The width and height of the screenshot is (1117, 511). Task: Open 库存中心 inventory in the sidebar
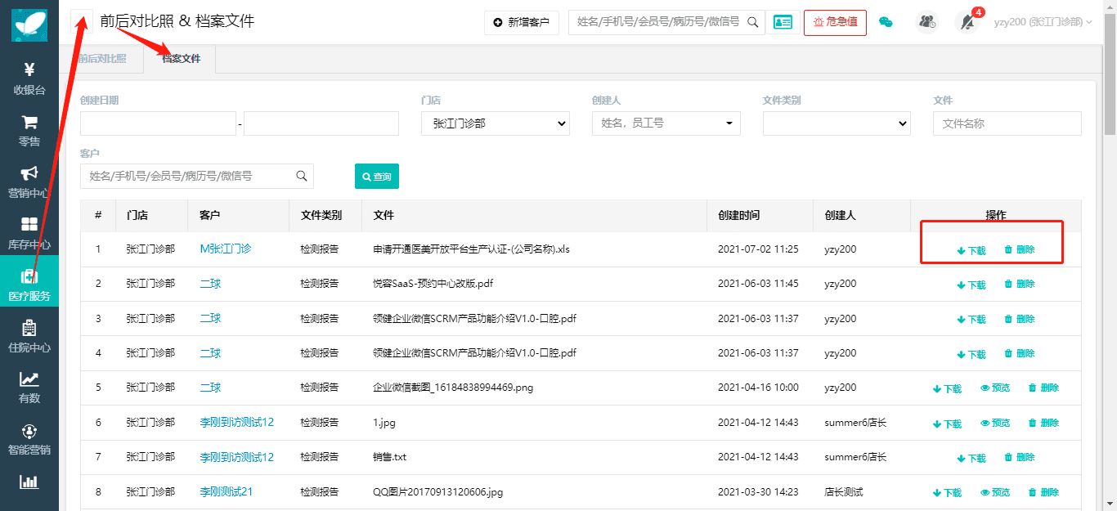(29, 233)
